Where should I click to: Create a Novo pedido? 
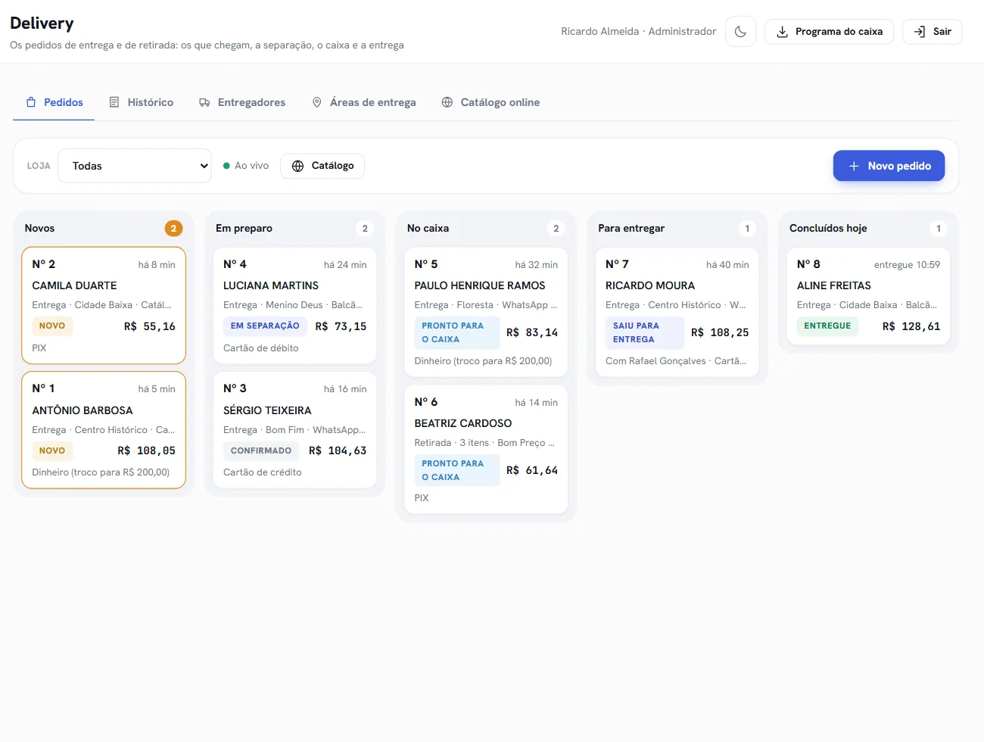(889, 166)
